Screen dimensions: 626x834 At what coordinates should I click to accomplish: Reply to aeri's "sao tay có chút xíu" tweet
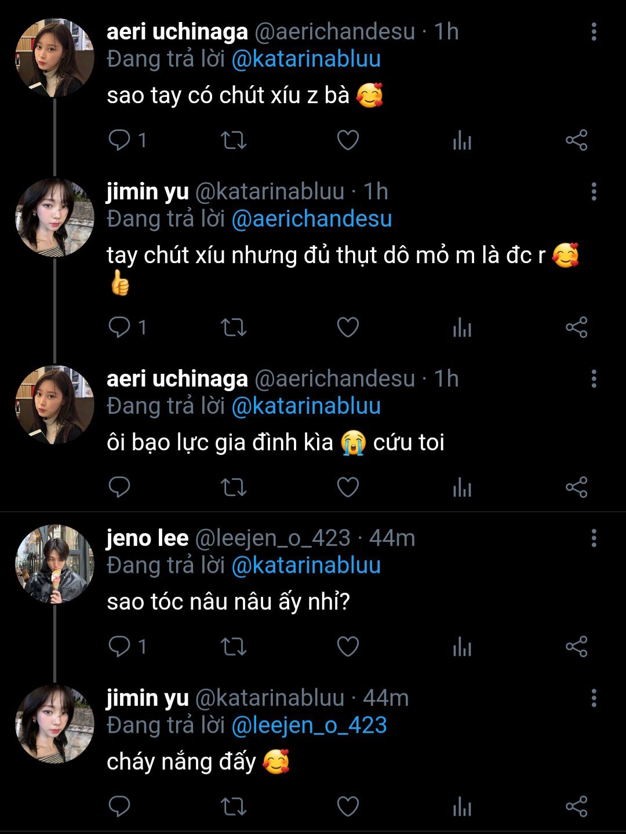(120, 140)
